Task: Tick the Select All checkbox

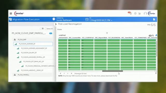Action: [x=46, y=29]
